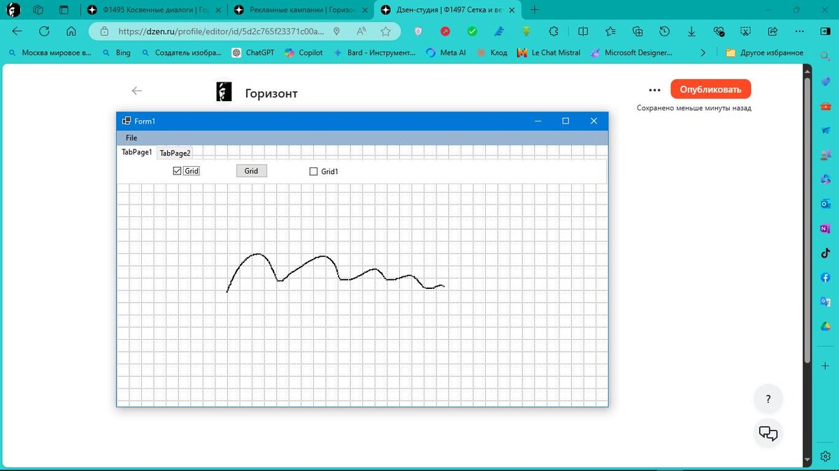Click the location permission icon in address bar
Screen dimensions: 839x471
coord(337,31)
